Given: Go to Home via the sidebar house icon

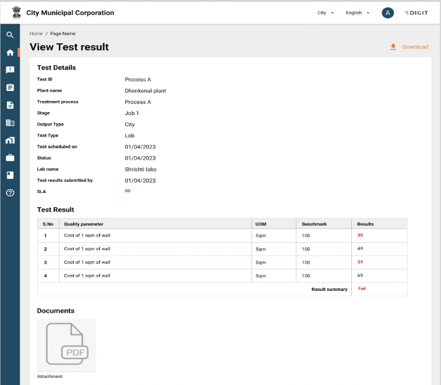Looking at the screenshot, I should [x=9, y=53].
